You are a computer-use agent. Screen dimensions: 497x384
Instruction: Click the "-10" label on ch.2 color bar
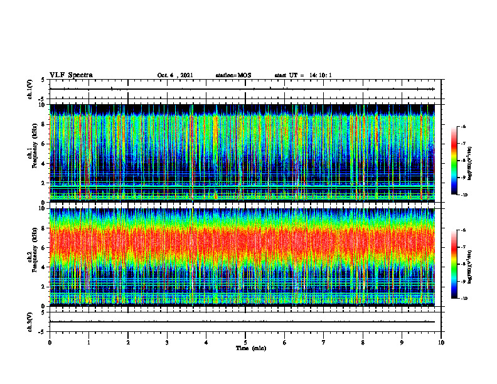(464, 299)
